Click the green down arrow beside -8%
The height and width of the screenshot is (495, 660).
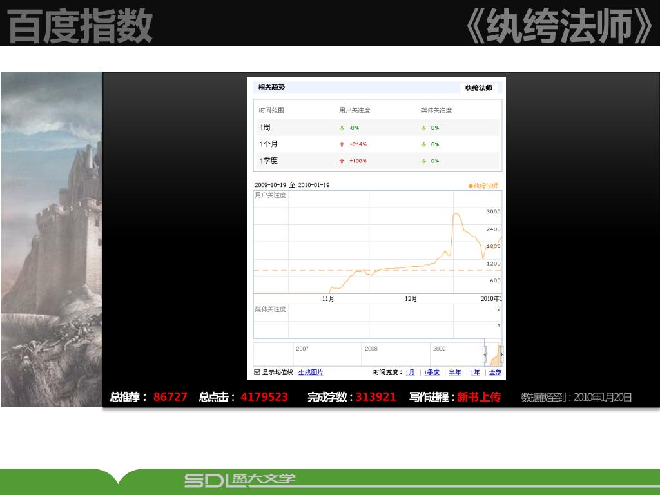pos(342,128)
